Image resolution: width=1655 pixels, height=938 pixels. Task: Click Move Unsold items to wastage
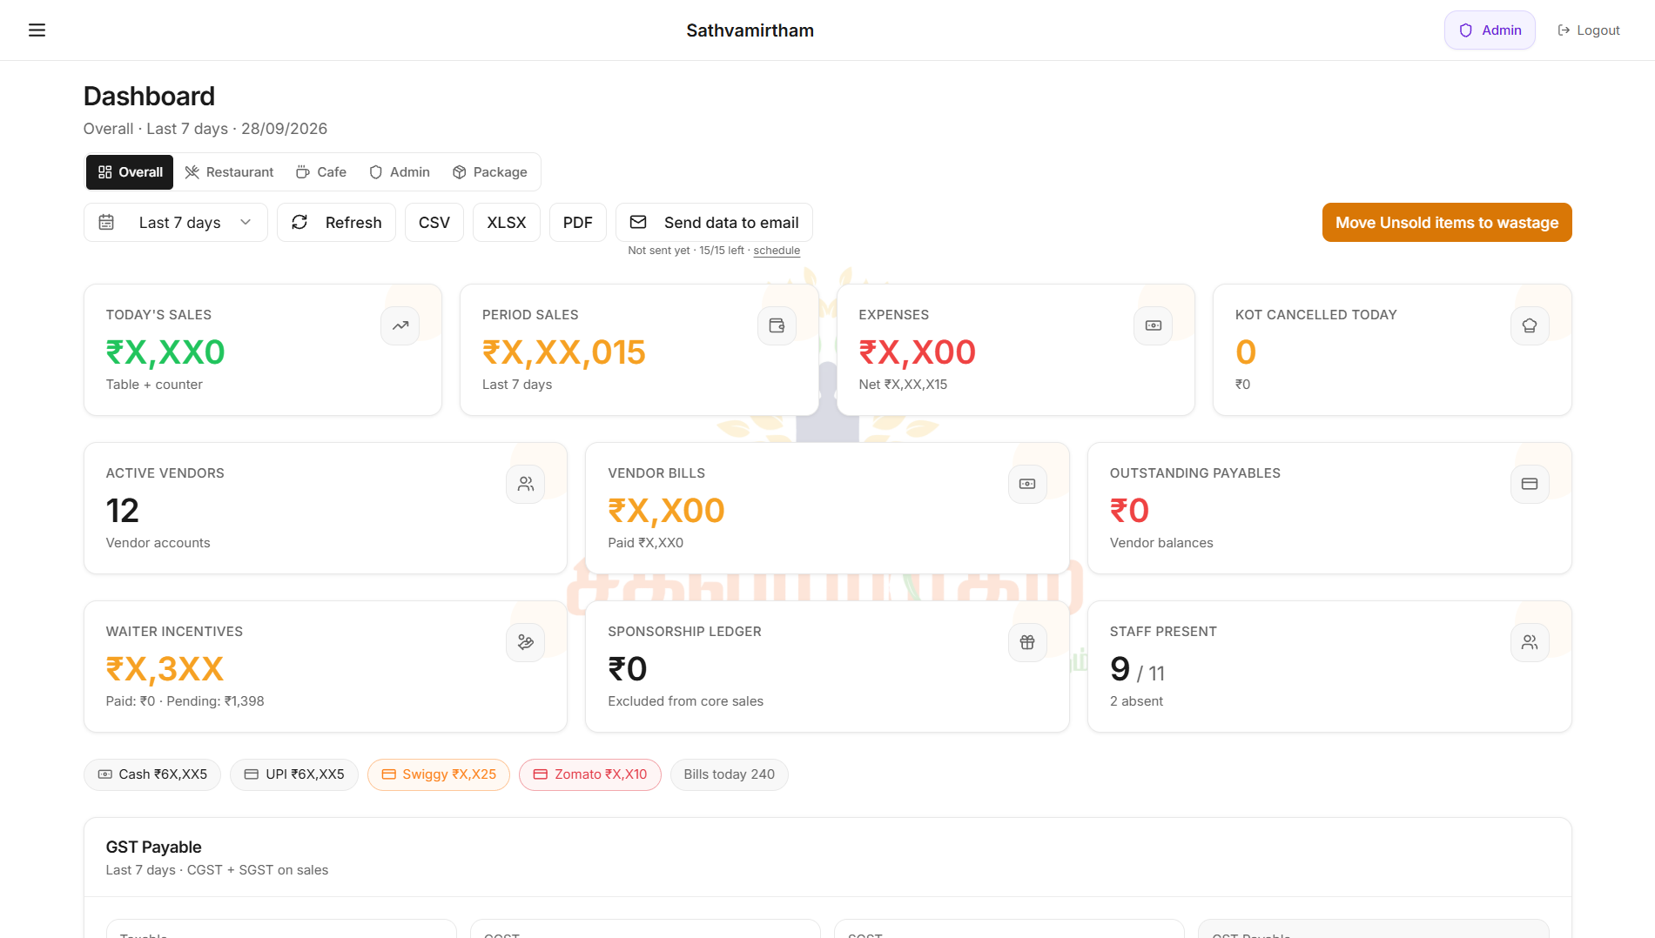[1447, 223]
